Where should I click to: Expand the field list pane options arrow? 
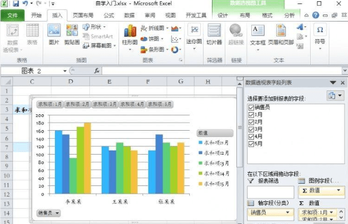[x=333, y=83]
